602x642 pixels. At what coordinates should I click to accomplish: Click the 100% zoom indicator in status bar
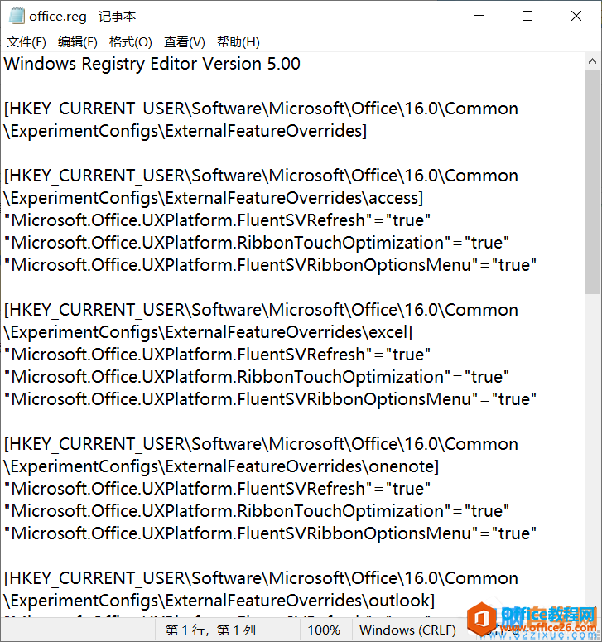[324, 630]
